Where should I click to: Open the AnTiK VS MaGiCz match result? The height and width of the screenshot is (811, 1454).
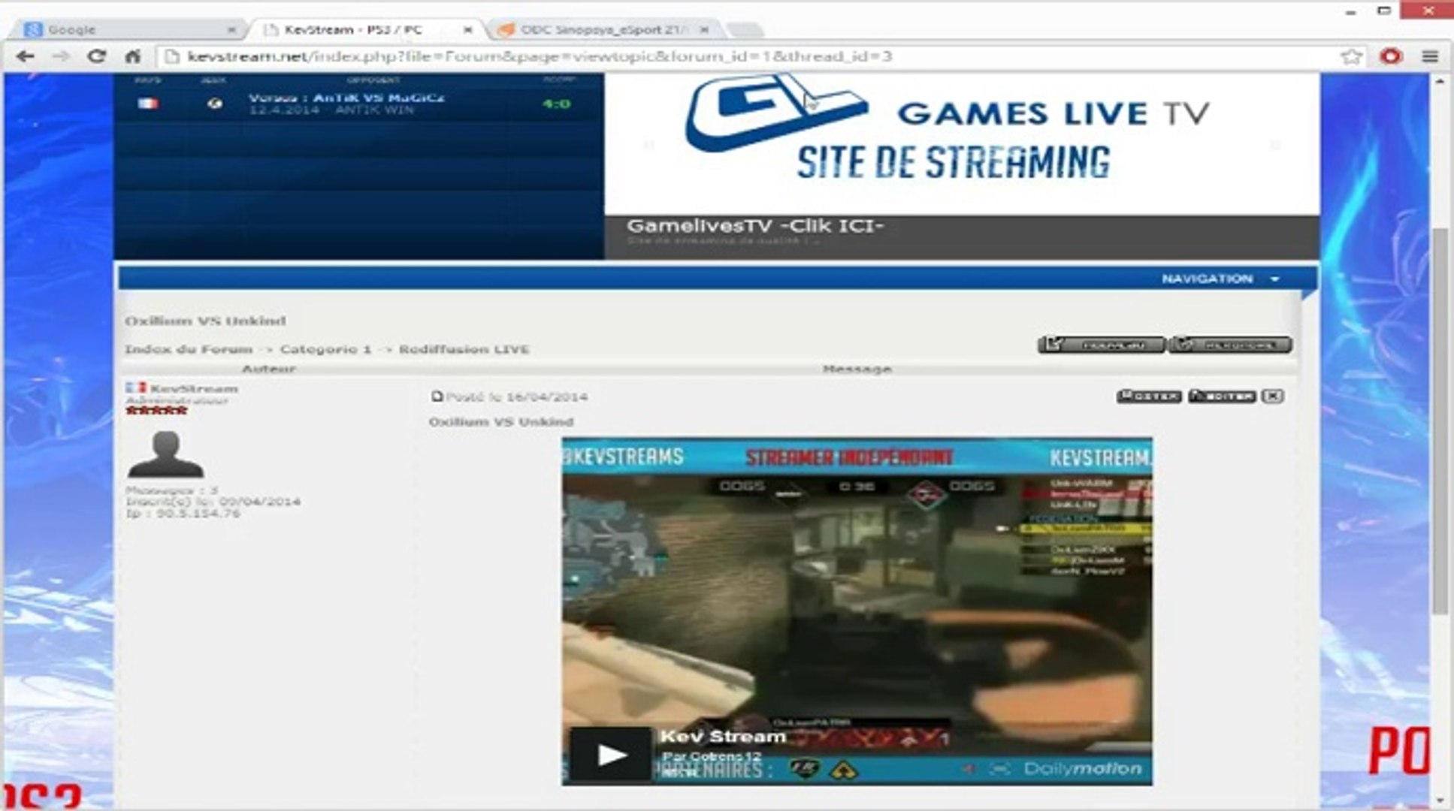pyautogui.click(x=346, y=98)
